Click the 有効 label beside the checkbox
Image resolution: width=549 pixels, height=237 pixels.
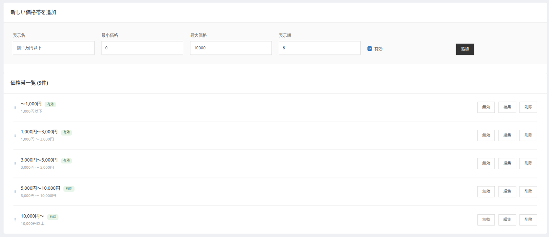[378, 49]
